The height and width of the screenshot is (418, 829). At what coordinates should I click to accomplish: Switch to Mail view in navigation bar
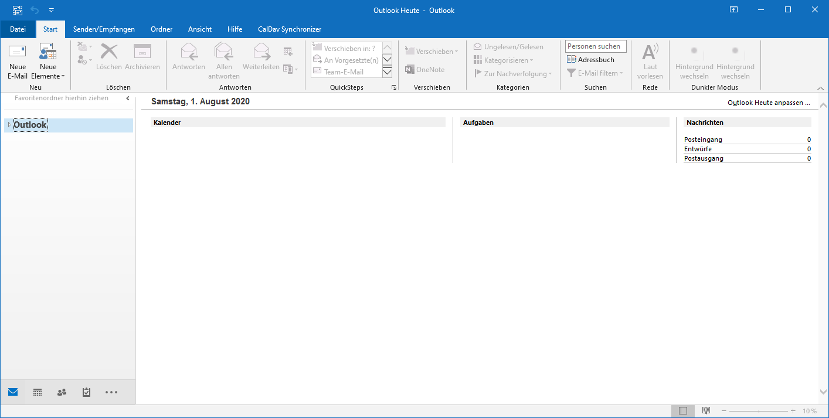pyautogui.click(x=13, y=392)
